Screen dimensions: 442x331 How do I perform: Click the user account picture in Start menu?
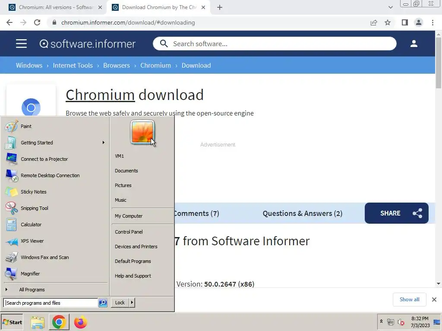pos(142,132)
